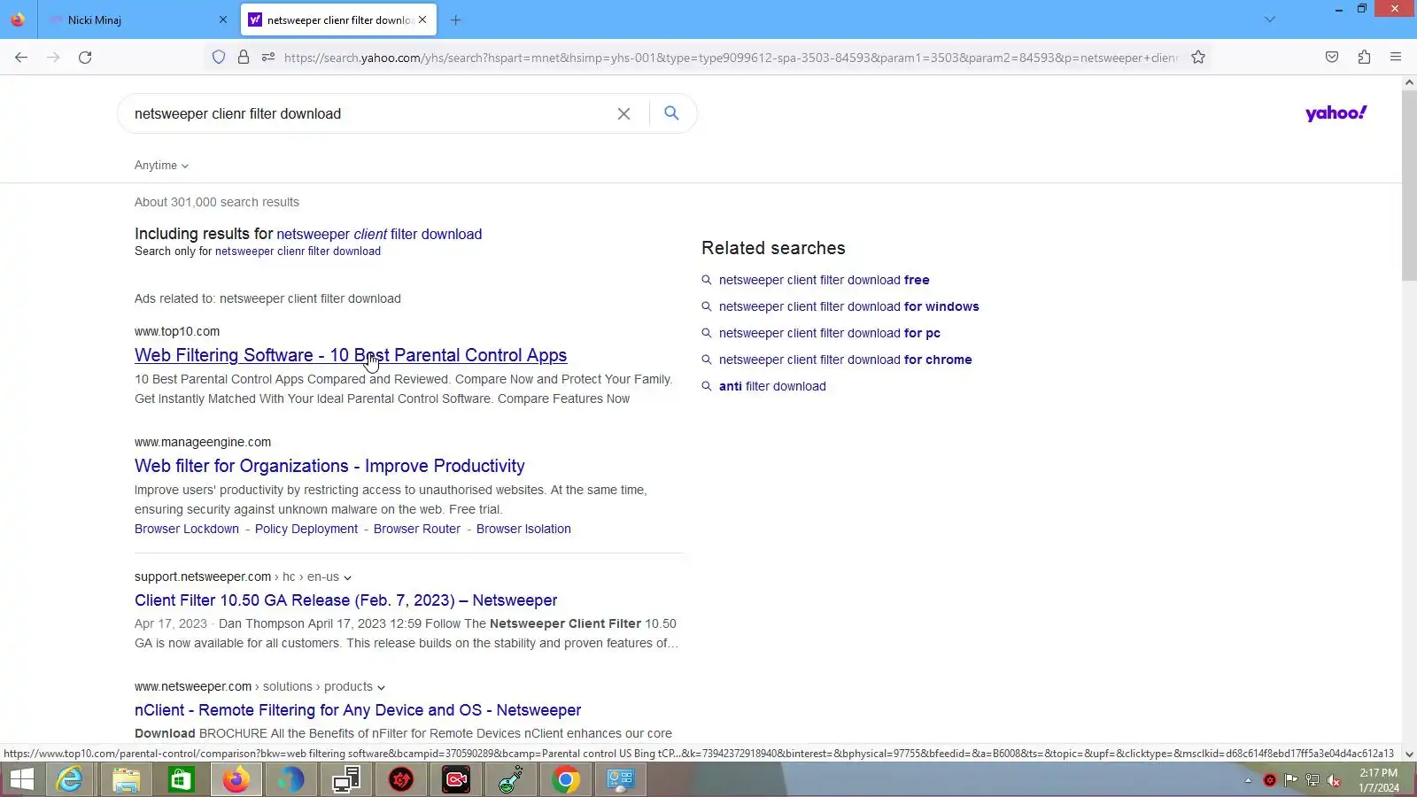Image resolution: width=1417 pixels, height=797 pixels.
Task: Click corrected 'netsweeper client filter download' link
Action: 379,234
